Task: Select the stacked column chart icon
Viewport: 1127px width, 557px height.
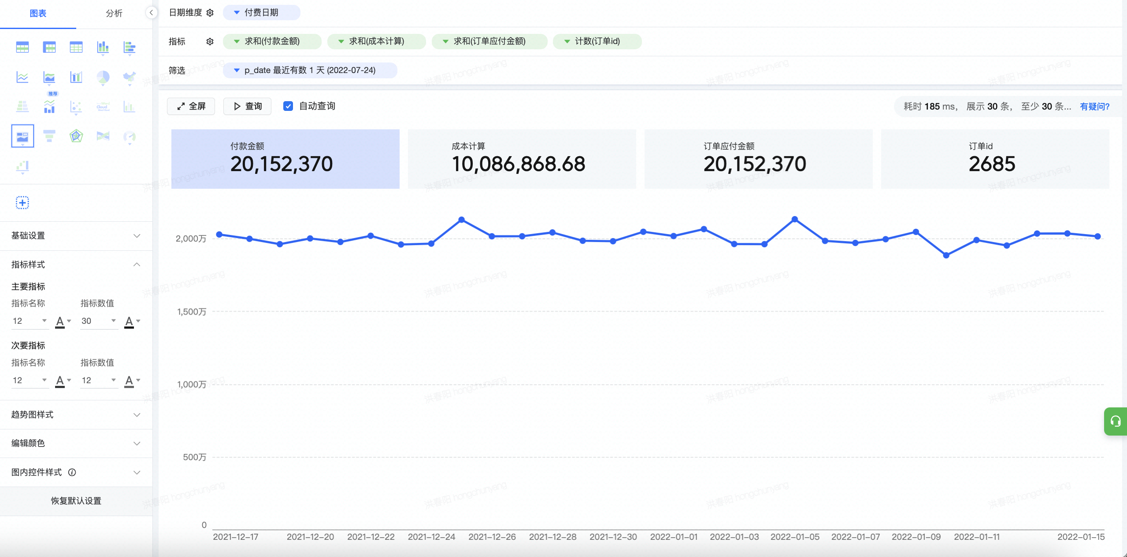Action: pos(103,48)
